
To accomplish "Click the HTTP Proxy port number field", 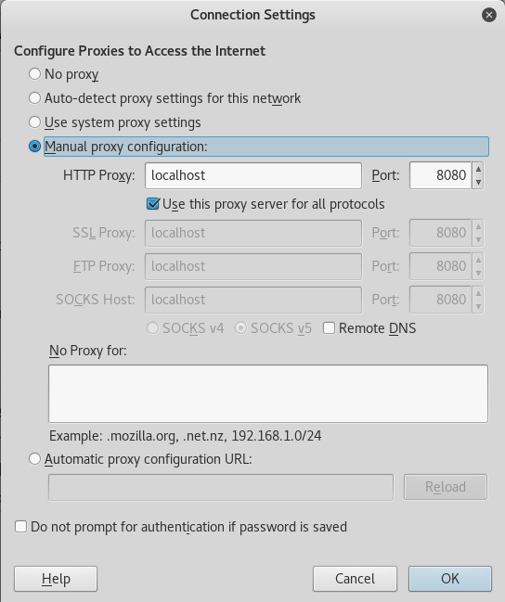I will coord(440,175).
